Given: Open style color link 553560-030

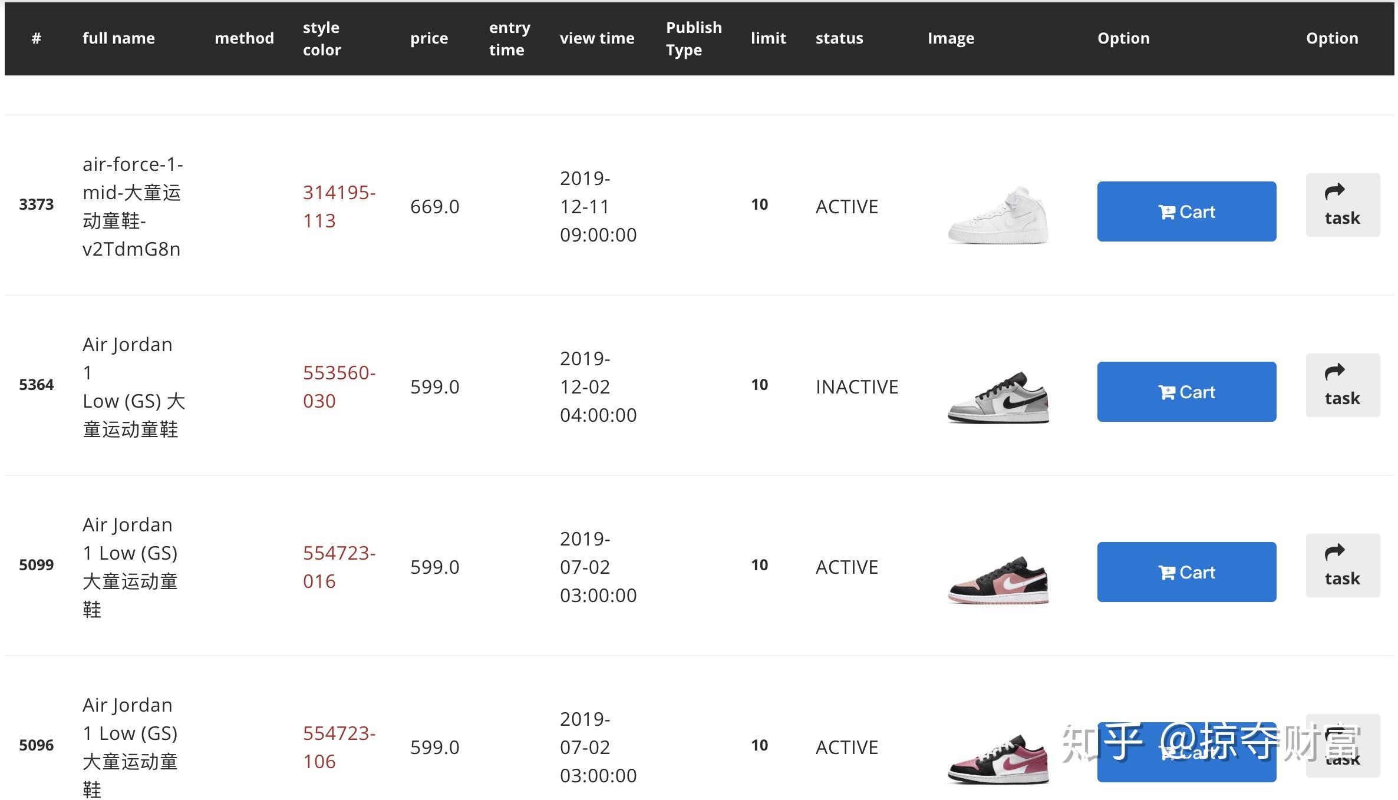Looking at the screenshot, I should click(x=339, y=387).
